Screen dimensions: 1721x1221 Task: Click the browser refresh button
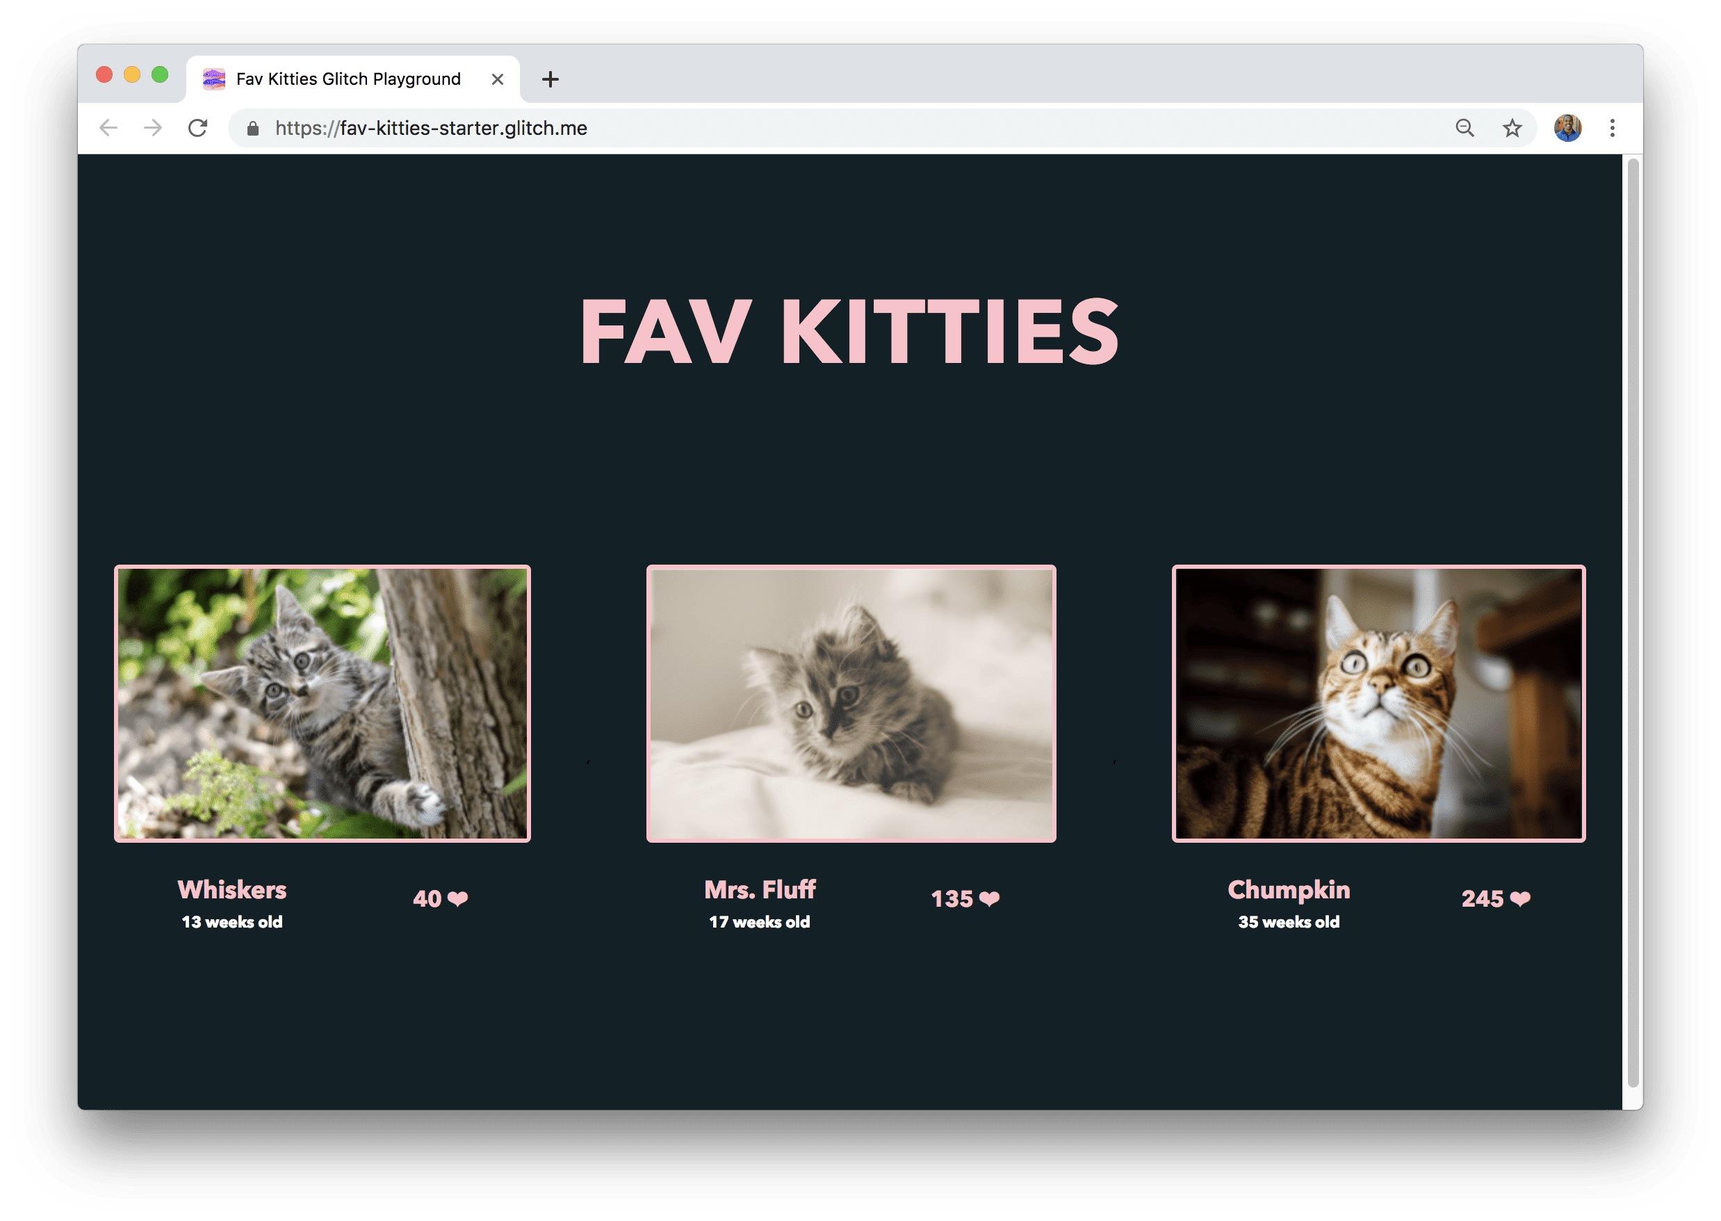[198, 128]
